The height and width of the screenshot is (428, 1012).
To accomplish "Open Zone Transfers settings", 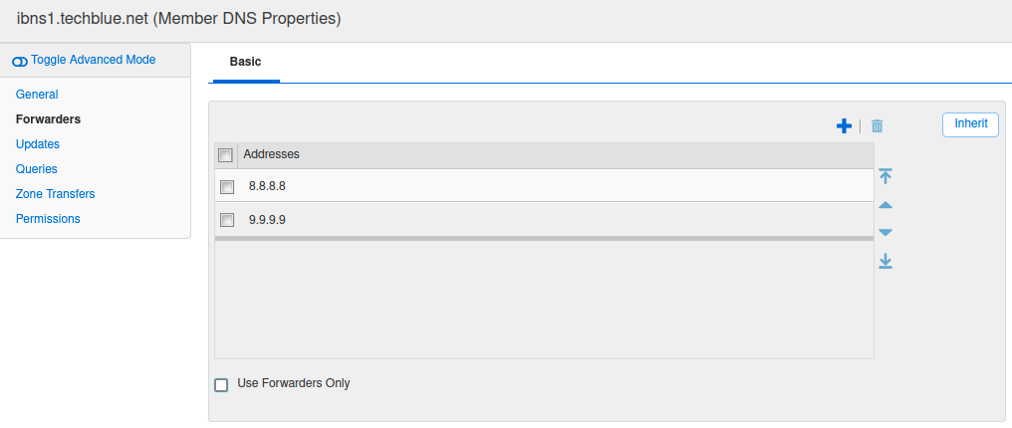I will tap(56, 194).
